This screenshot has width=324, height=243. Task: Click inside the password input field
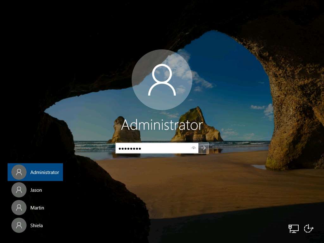[x=152, y=148]
